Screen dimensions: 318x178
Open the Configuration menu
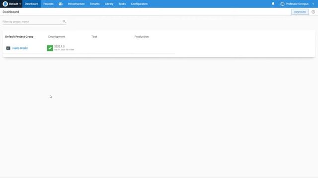(x=139, y=4)
